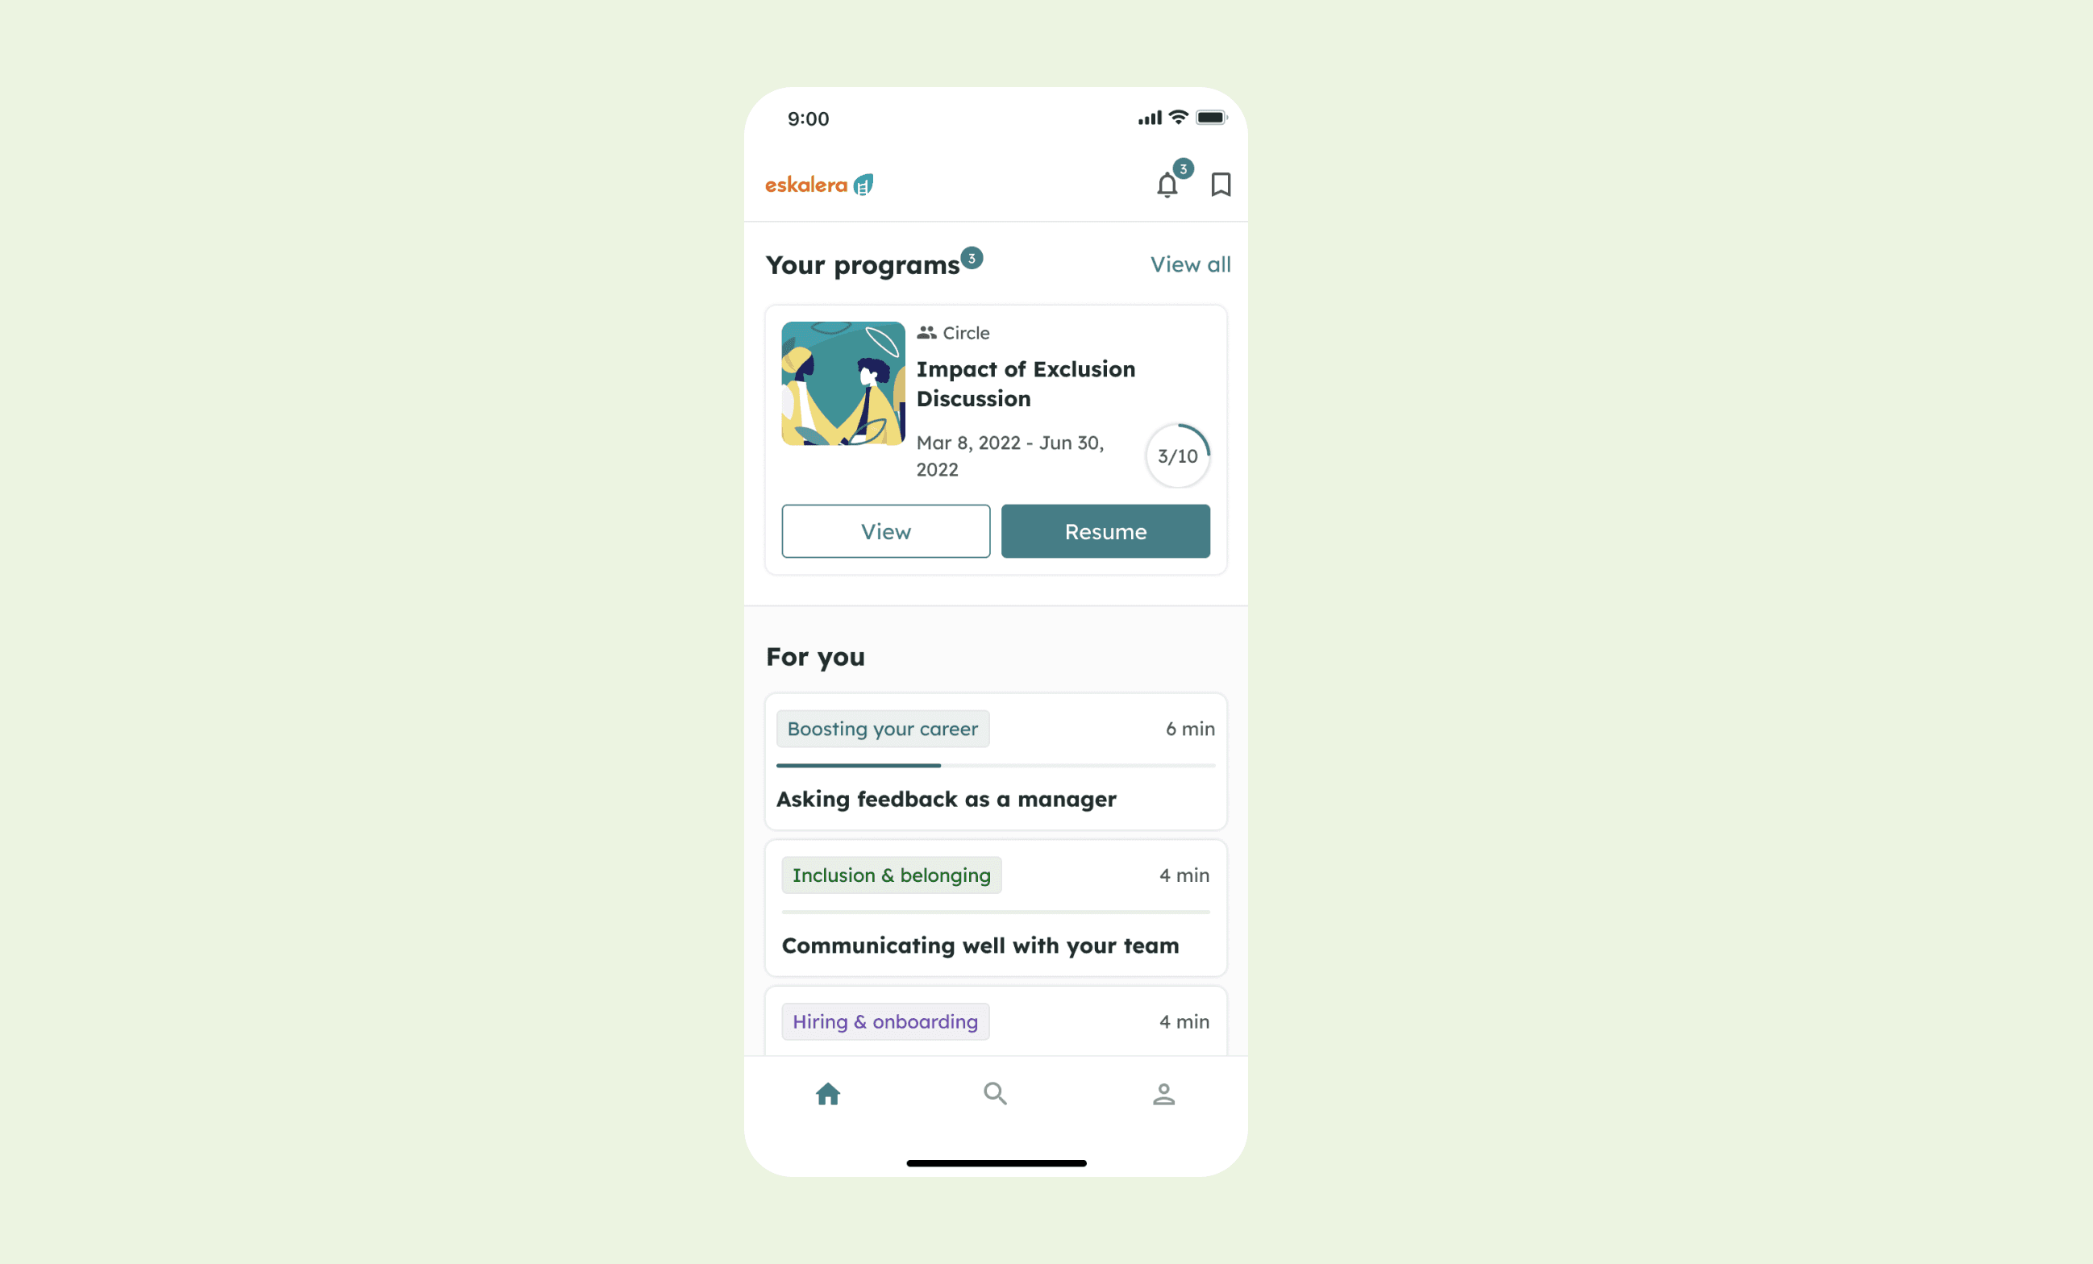Tap the search tab icon
The image size is (2093, 1264).
pos(996,1092)
